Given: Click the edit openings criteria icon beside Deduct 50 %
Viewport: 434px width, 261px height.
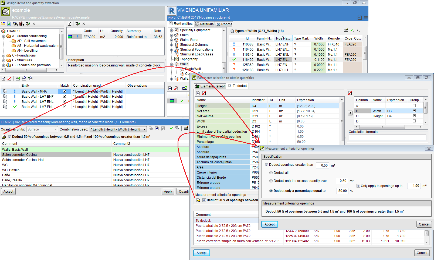Looking at the screenshot, I should [x=4, y=137].
